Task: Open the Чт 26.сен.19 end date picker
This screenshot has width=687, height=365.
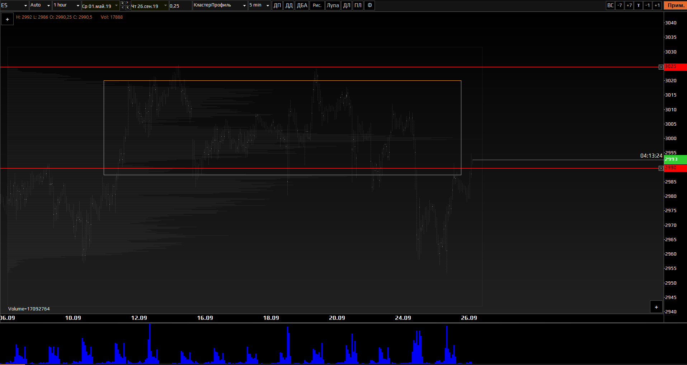Action: (x=149, y=6)
